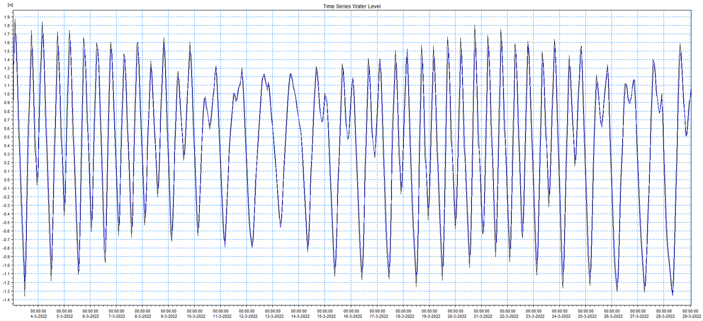
Task: Click the 13-3-2022 date tick label
Action: click(x=273, y=316)
